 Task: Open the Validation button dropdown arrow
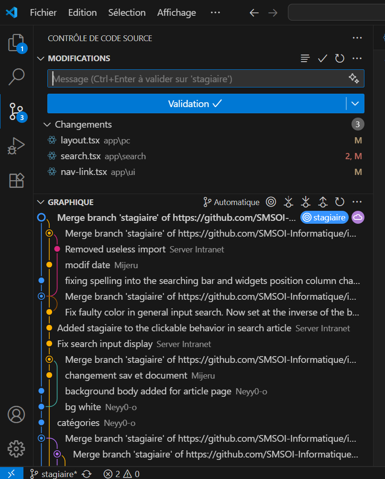coord(355,104)
